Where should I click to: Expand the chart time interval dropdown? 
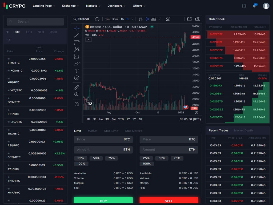click(132, 19)
